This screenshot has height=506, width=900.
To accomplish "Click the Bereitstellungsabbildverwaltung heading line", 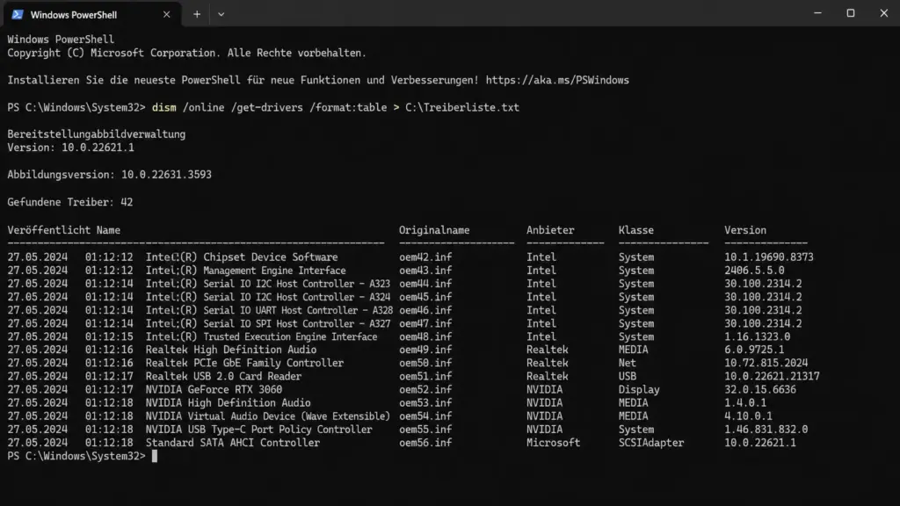I will click(x=96, y=134).
